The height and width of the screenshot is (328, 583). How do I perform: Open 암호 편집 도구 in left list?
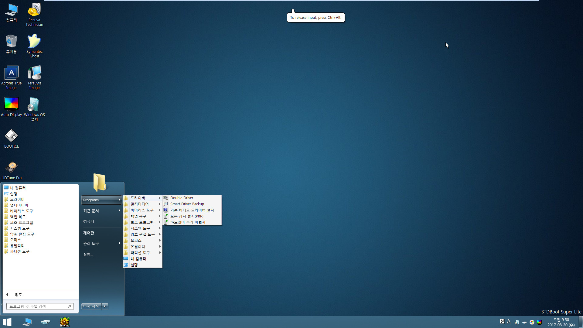tap(41, 234)
